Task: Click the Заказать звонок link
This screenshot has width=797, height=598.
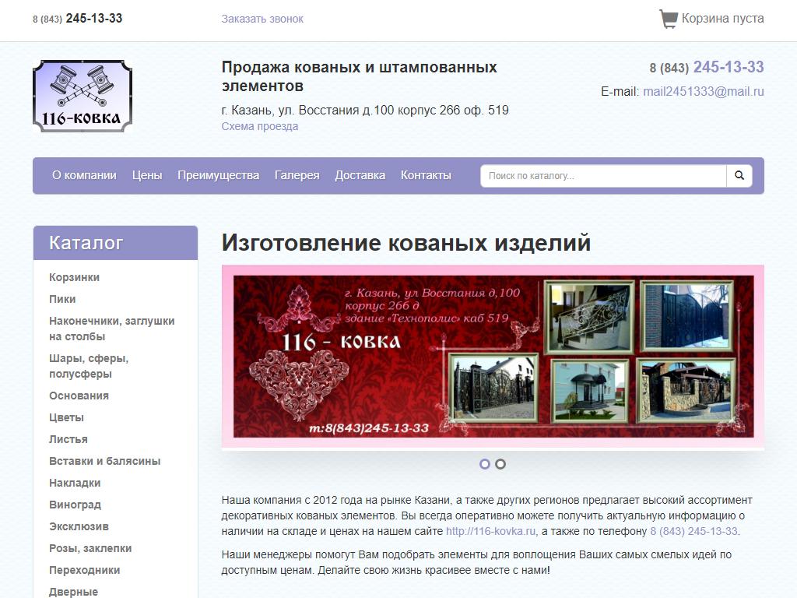Action: 262,19
